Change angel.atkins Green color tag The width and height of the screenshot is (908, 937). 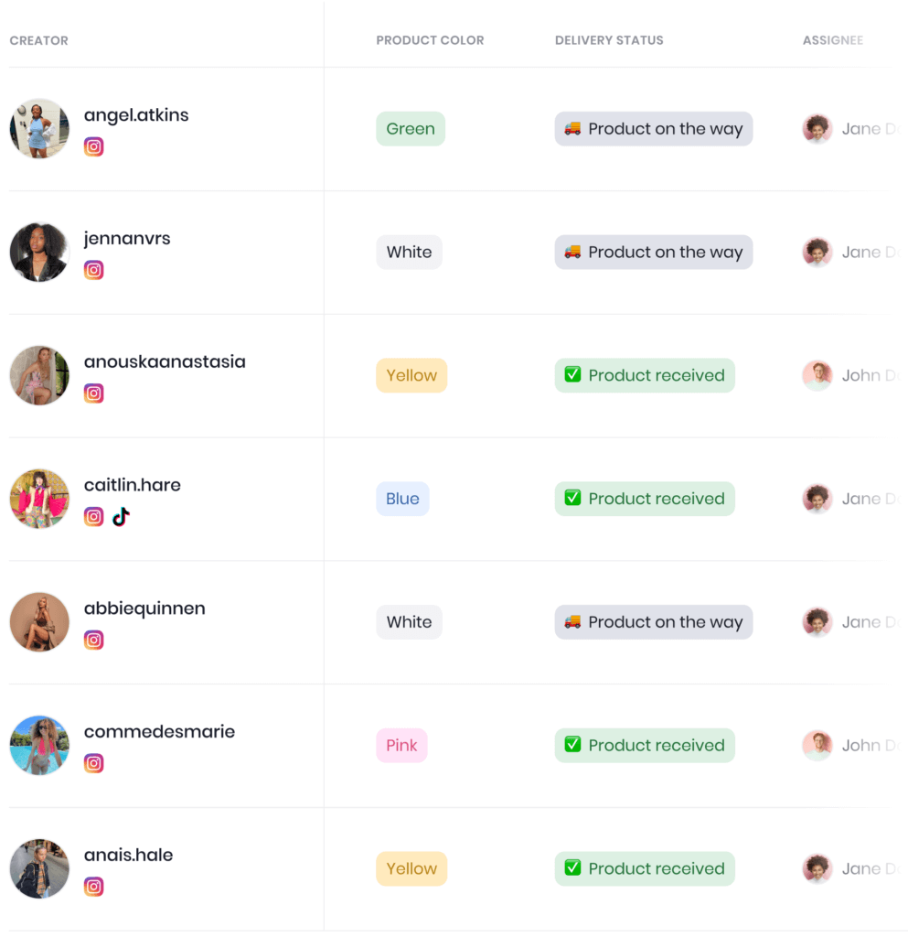411,128
